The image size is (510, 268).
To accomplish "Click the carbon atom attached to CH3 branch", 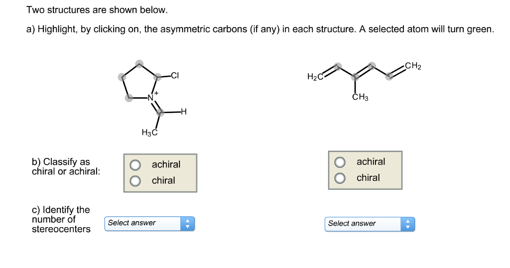I will (355, 77).
